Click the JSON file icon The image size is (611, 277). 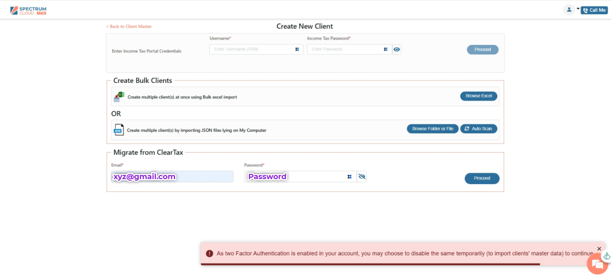click(119, 130)
